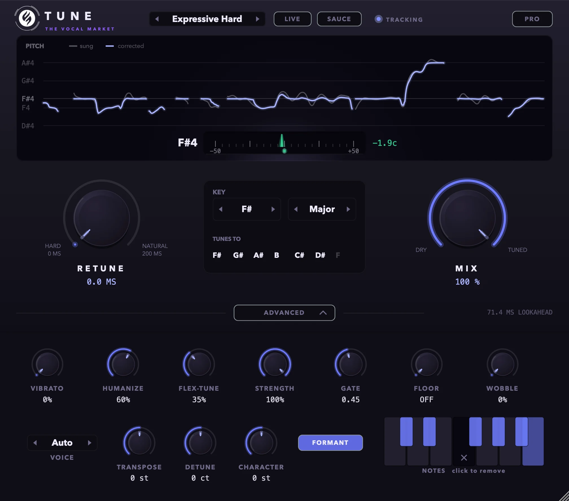Click the G white piano key
Viewport: 569px width, 501px height.
487,456
